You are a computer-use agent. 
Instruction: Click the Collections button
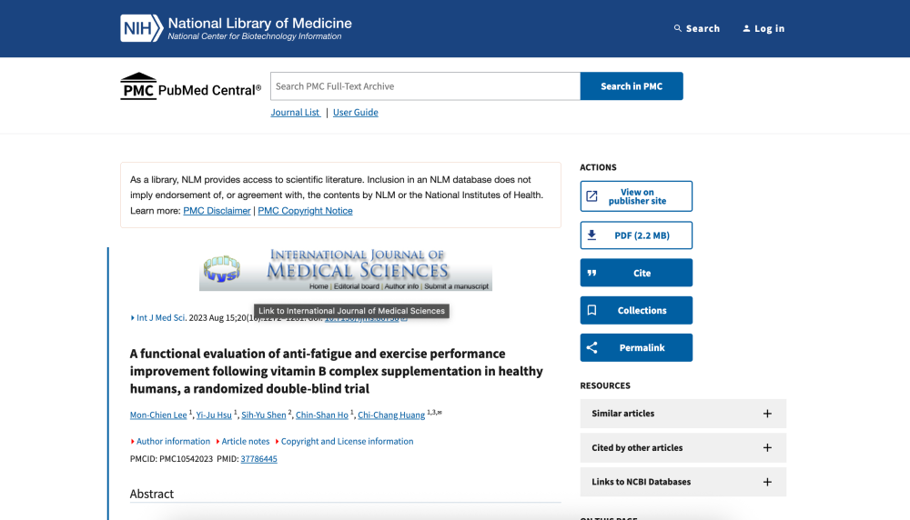point(636,310)
